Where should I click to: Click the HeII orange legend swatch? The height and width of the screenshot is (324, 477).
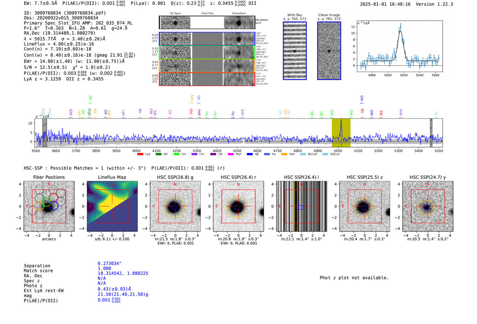click(x=284, y=154)
